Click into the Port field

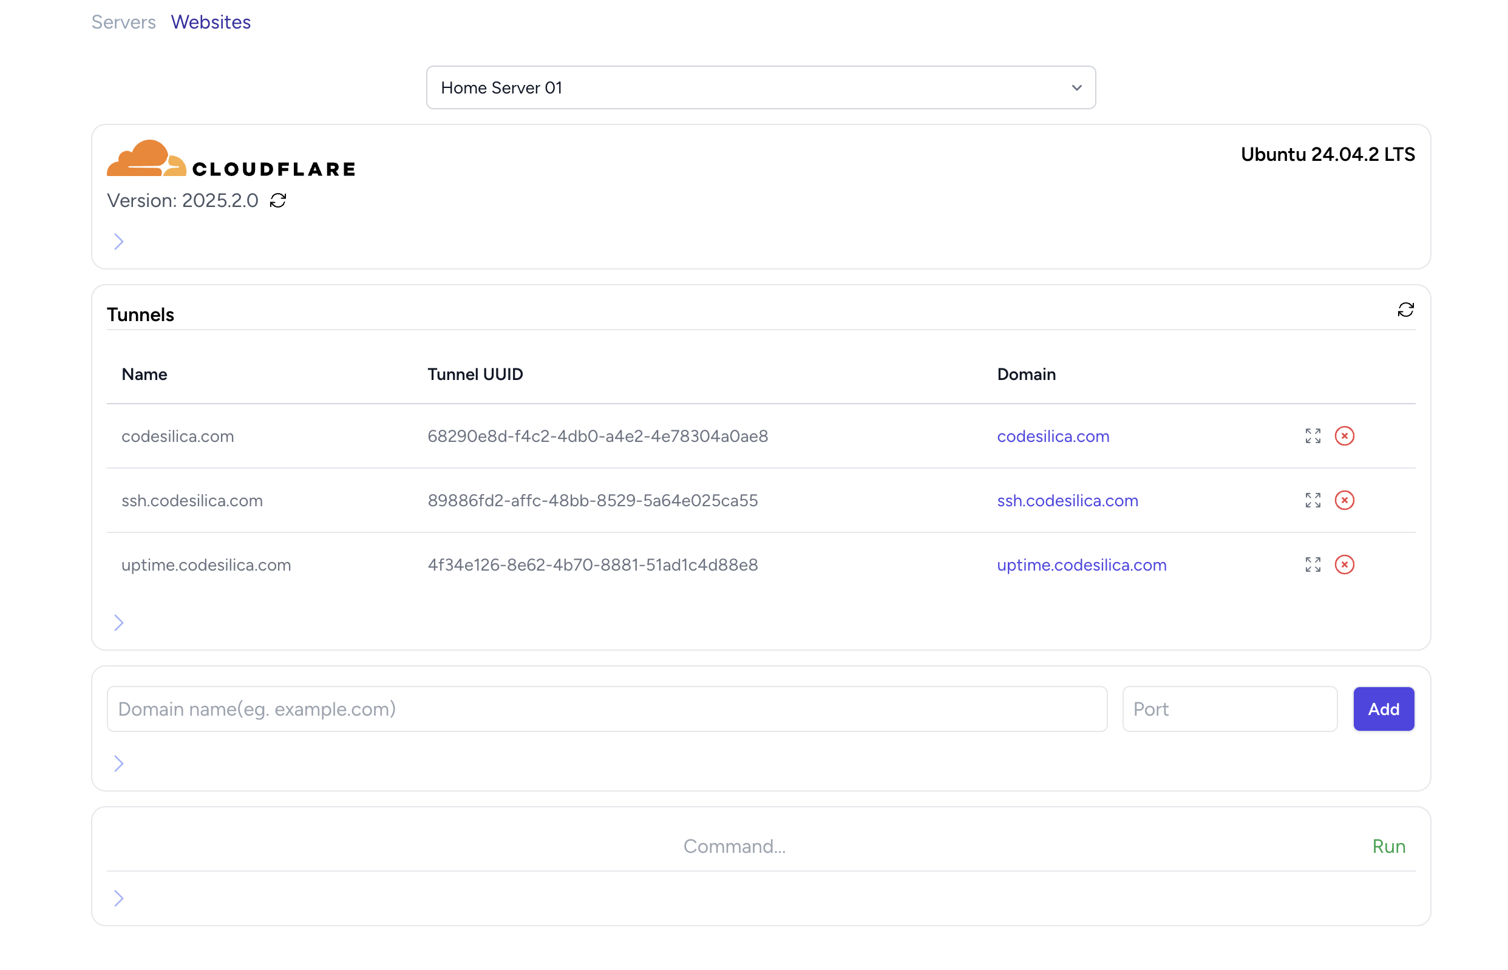pyautogui.click(x=1229, y=708)
